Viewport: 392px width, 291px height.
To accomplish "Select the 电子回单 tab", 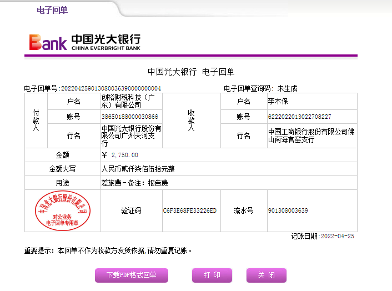I will coord(52,10).
